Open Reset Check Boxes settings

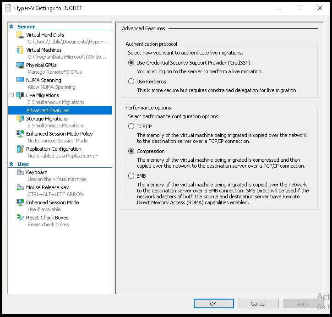pyautogui.click(x=47, y=218)
